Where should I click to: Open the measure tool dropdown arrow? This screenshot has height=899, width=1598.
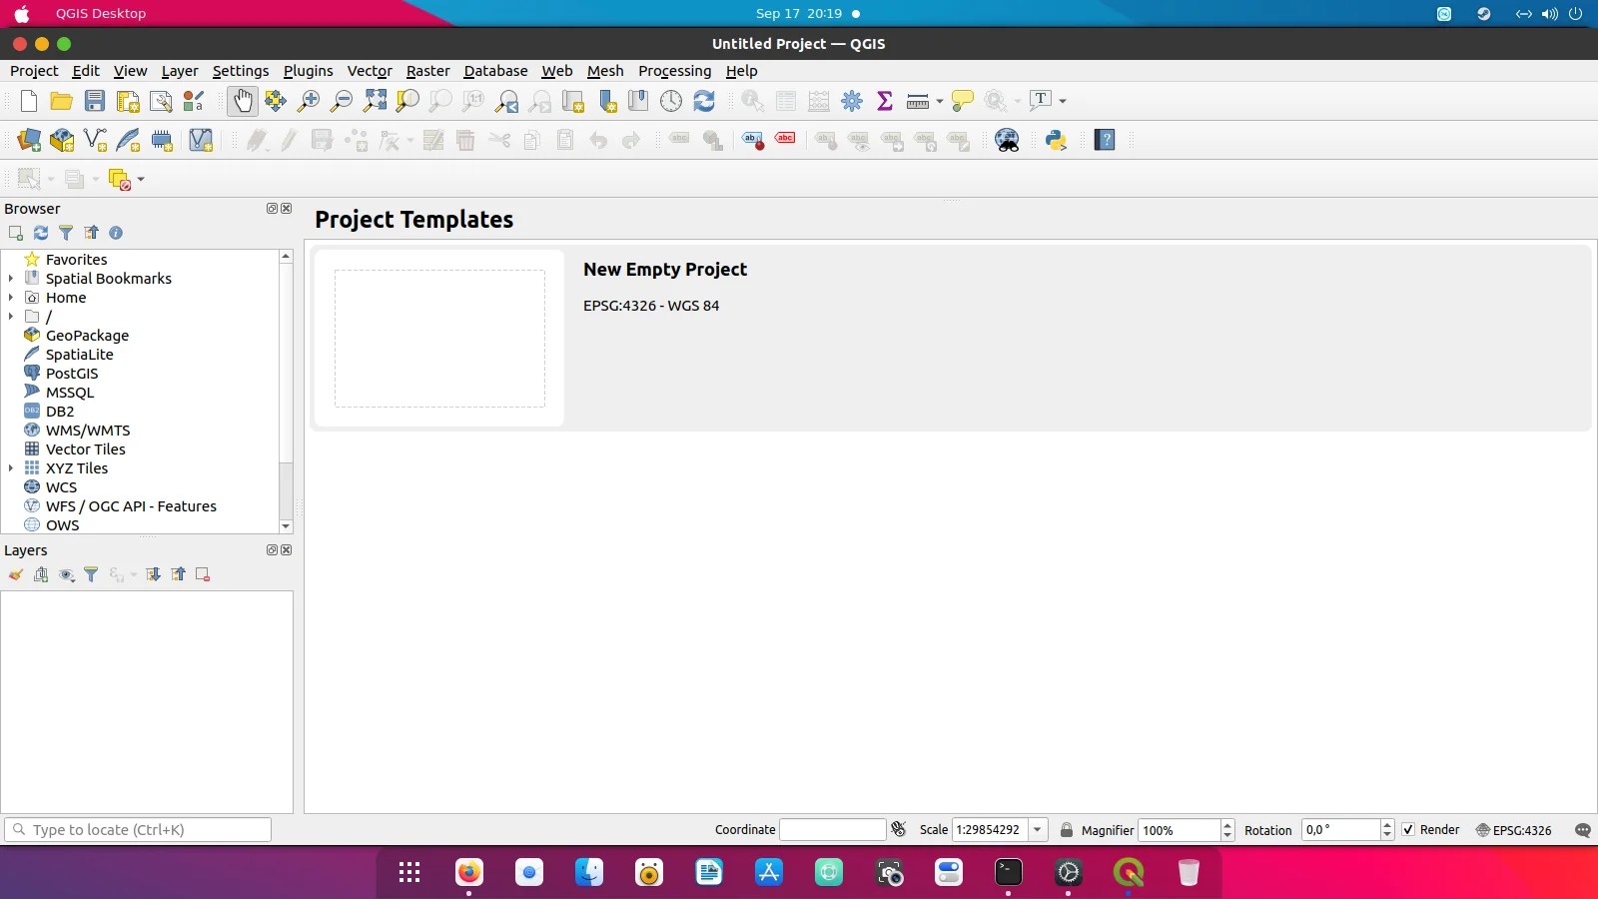tap(939, 101)
